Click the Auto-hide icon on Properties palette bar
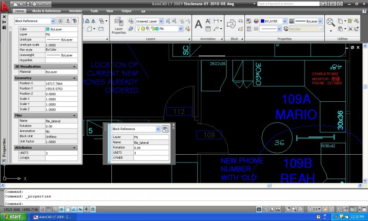 click(x=4, y=22)
